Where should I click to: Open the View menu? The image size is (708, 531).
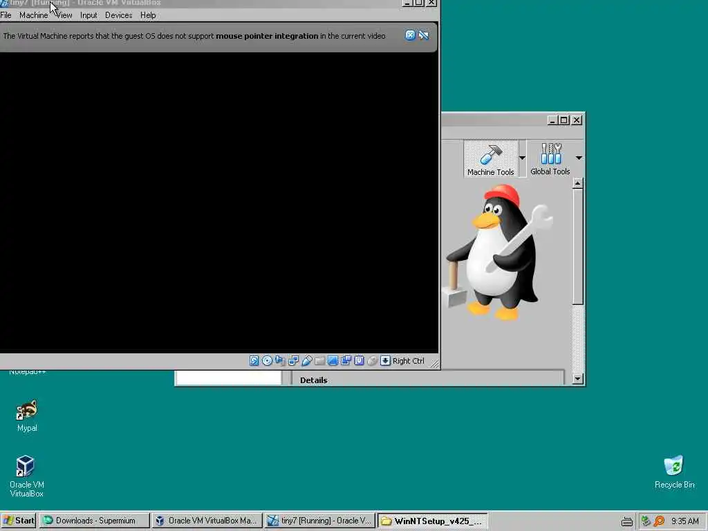coord(64,15)
